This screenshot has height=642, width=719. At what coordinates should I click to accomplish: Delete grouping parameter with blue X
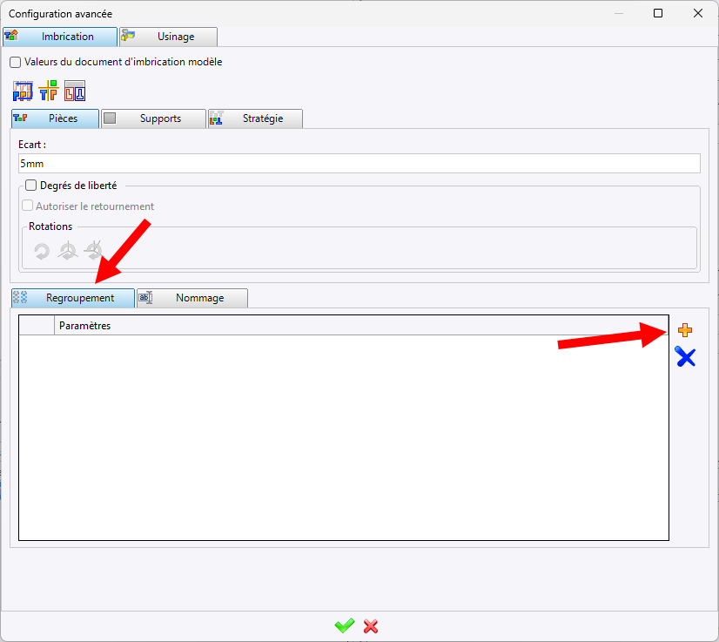(685, 357)
